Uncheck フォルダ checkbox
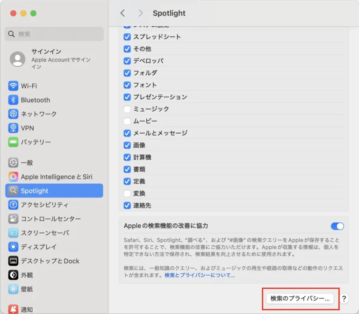The image size is (359, 314). click(x=127, y=73)
